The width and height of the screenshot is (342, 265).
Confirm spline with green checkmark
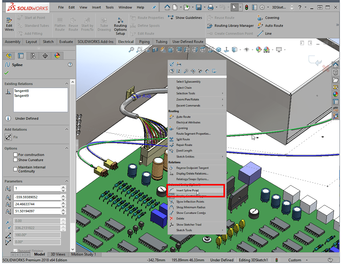click(6, 73)
